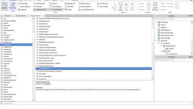This screenshot has width=193, height=109.
Task: Select 16 Studs grid setting
Action: click(x=141, y=9)
